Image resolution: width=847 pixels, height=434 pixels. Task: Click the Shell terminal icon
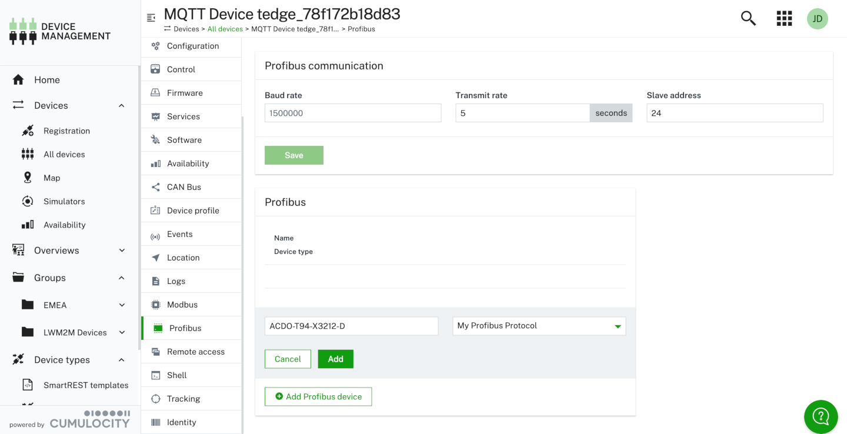156,375
